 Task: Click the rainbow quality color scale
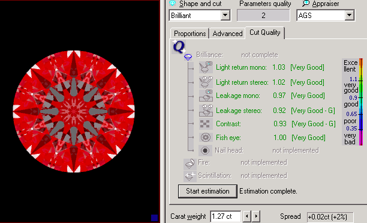click(361, 102)
